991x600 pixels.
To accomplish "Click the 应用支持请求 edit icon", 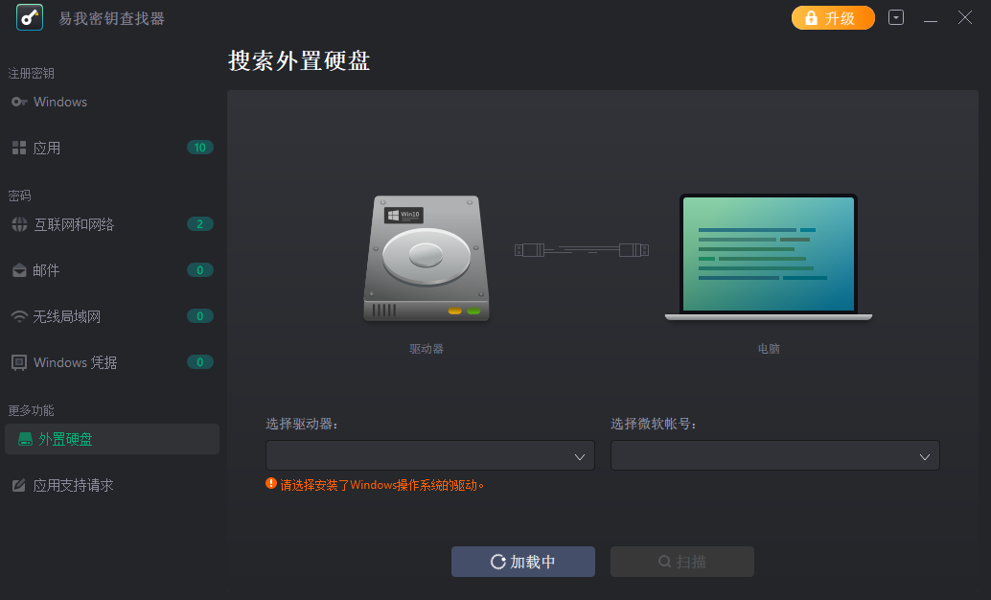I will 19,485.
